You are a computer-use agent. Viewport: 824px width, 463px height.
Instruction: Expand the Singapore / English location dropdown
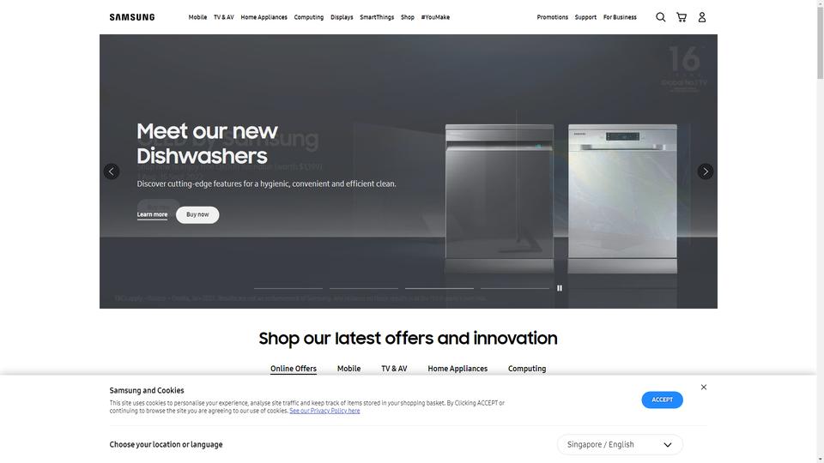(620, 445)
